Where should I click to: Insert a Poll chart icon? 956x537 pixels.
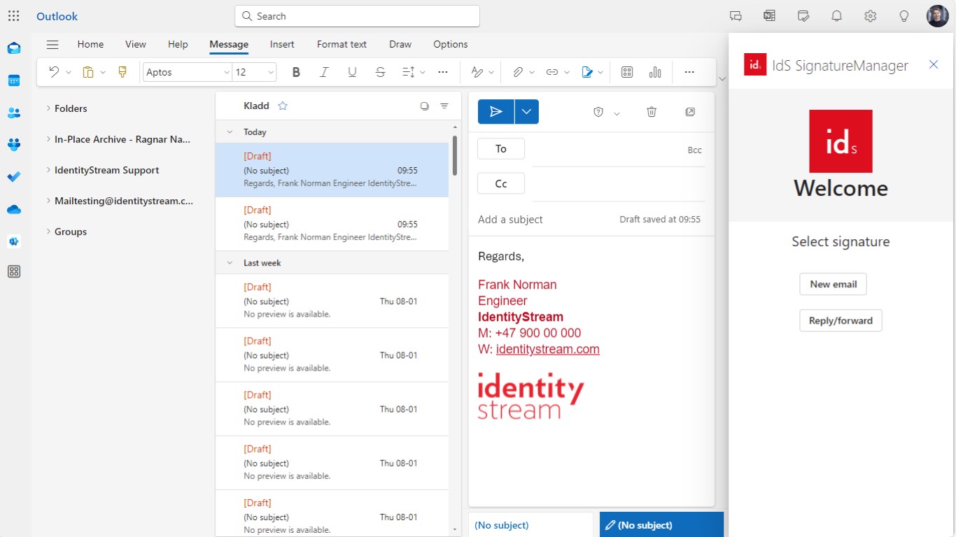pos(655,72)
